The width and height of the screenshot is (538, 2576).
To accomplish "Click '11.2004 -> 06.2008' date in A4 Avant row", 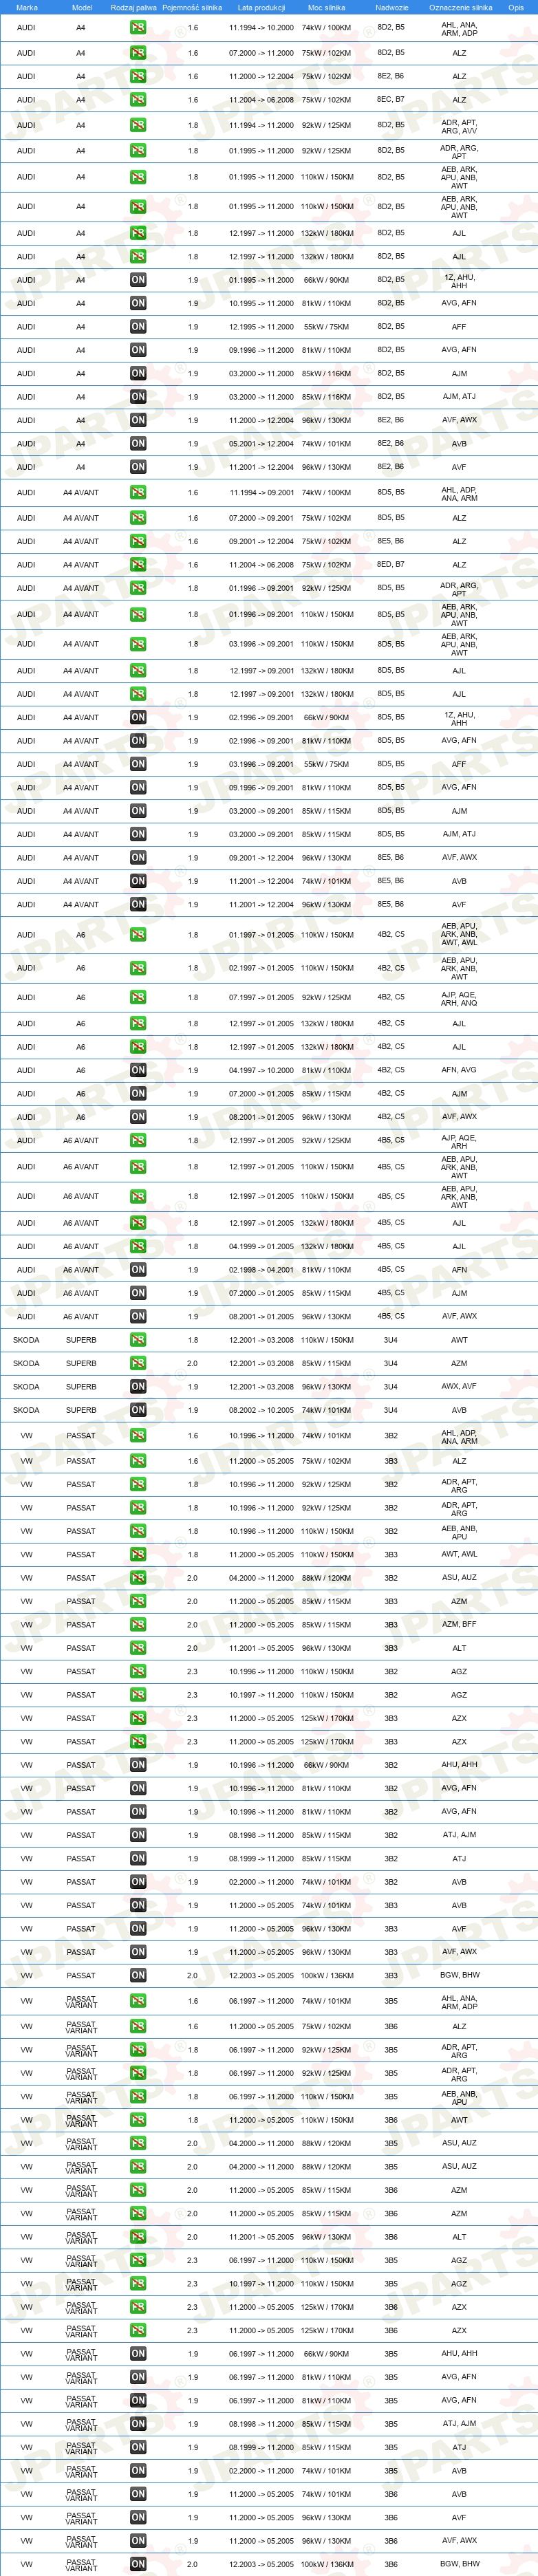I will click(x=261, y=565).
